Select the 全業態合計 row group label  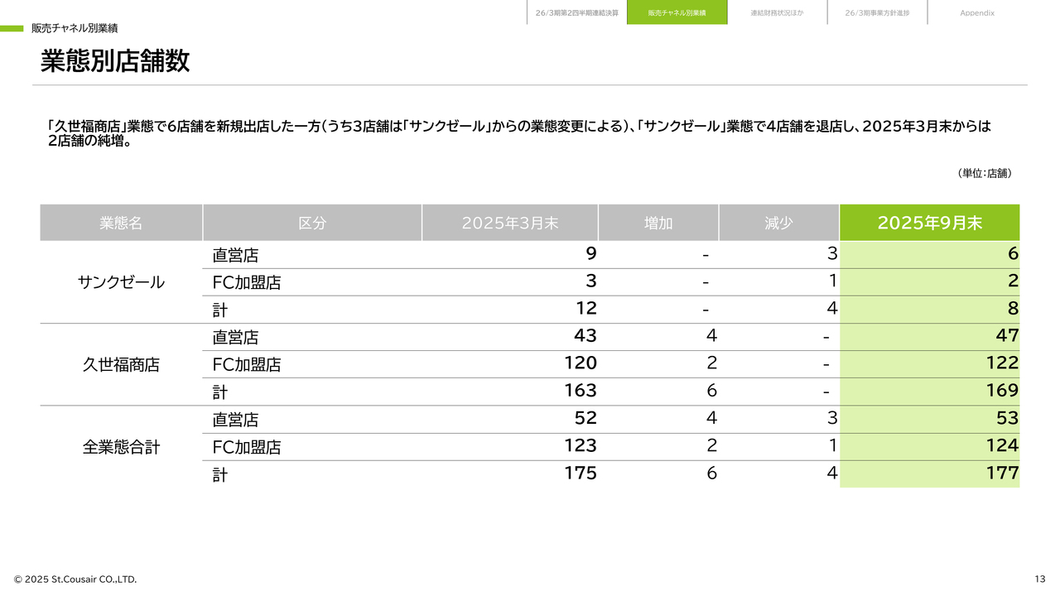click(x=121, y=447)
